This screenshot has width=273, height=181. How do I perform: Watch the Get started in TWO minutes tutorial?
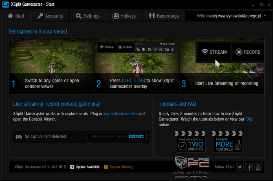[191, 142]
